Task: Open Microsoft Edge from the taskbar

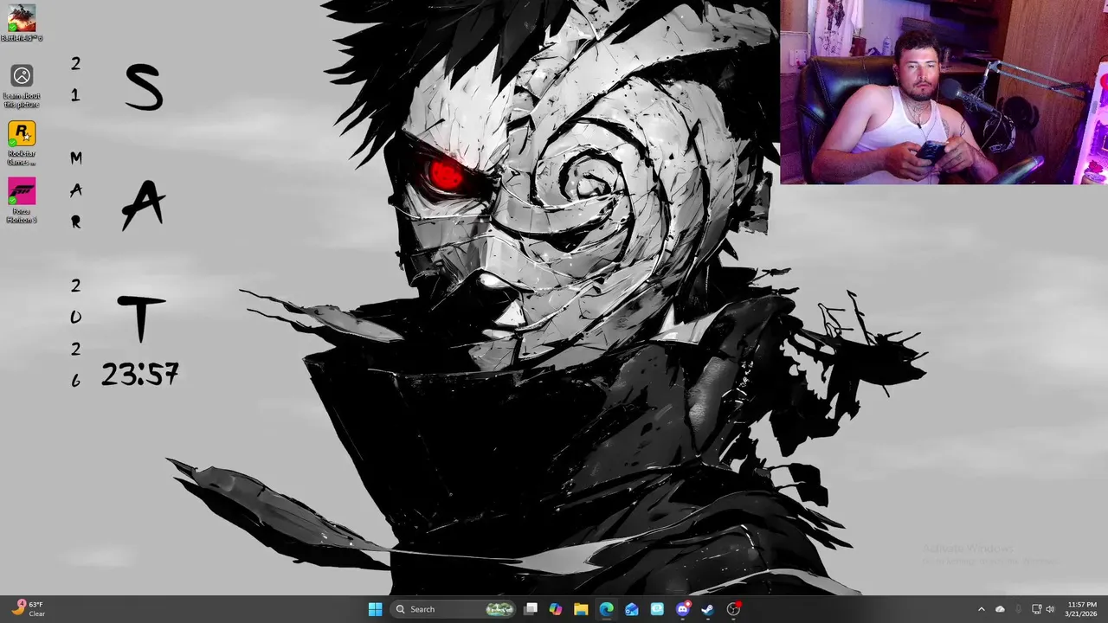Action: pyautogui.click(x=606, y=609)
